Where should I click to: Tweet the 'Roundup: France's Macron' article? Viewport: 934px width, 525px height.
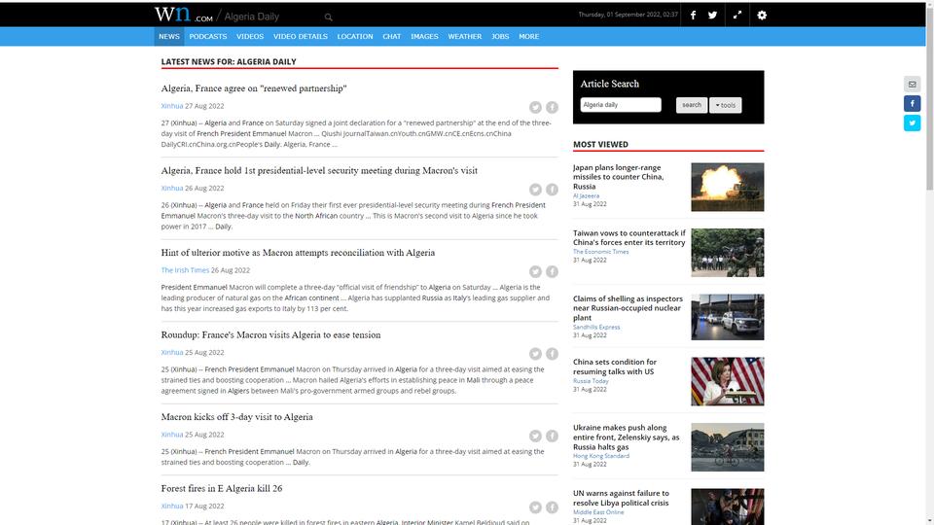click(535, 354)
